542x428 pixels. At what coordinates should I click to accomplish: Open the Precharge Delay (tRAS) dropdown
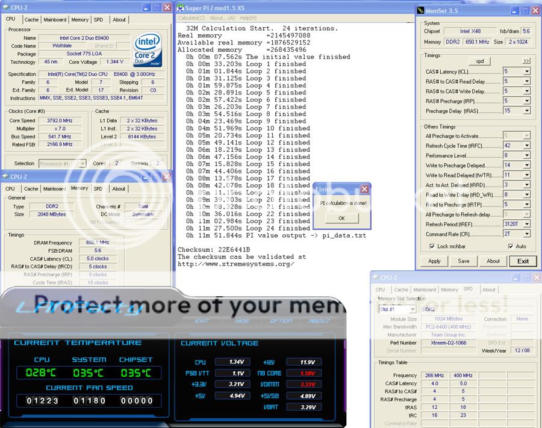click(x=526, y=111)
